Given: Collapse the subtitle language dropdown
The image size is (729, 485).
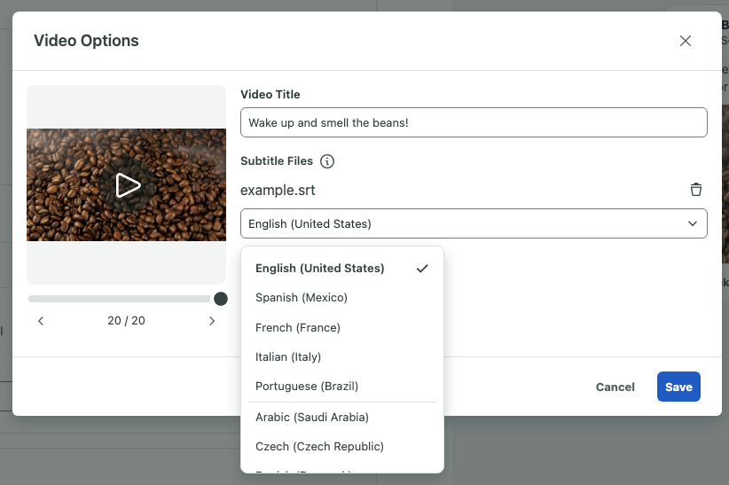Looking at the screenshot, I should 474,223.
